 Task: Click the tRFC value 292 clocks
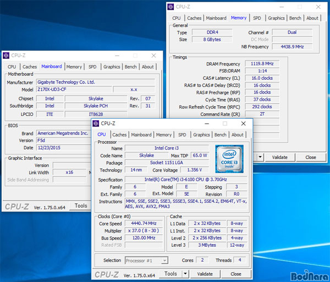(262, 107)
